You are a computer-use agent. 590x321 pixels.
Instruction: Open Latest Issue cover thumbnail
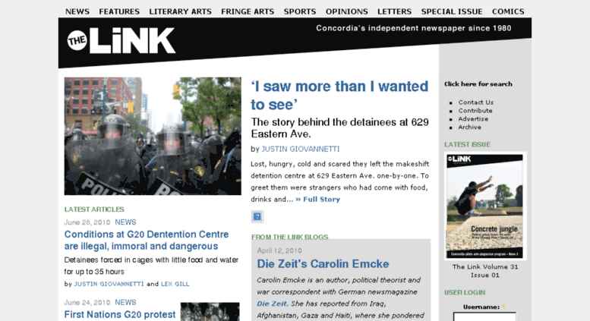tap(485, 206)
